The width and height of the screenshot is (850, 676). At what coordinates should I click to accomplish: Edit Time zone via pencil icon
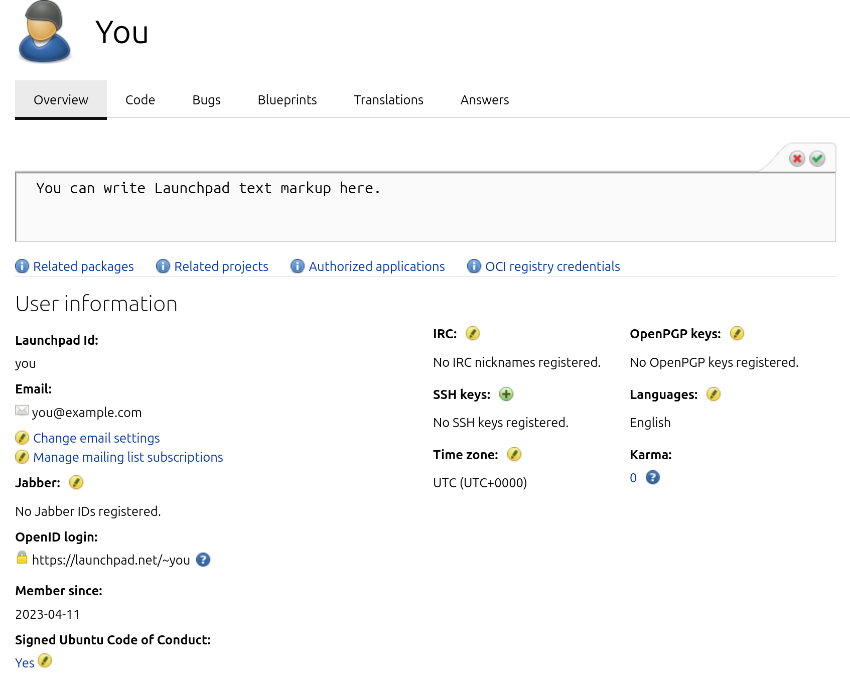click(514, 455)
